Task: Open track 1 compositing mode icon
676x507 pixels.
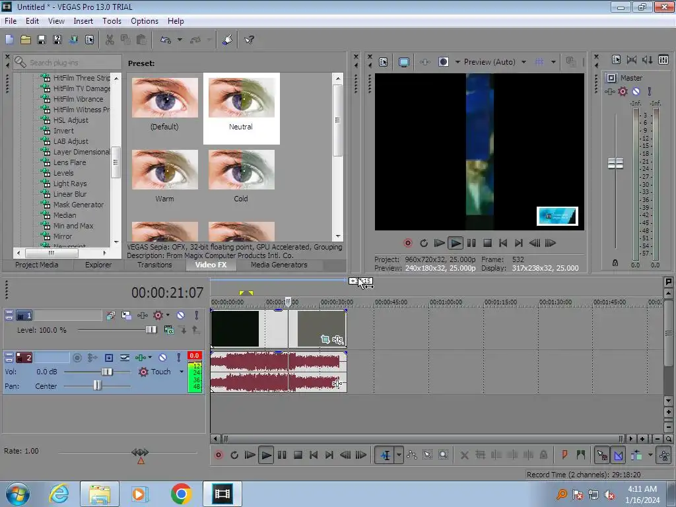Action: [168, 330]
